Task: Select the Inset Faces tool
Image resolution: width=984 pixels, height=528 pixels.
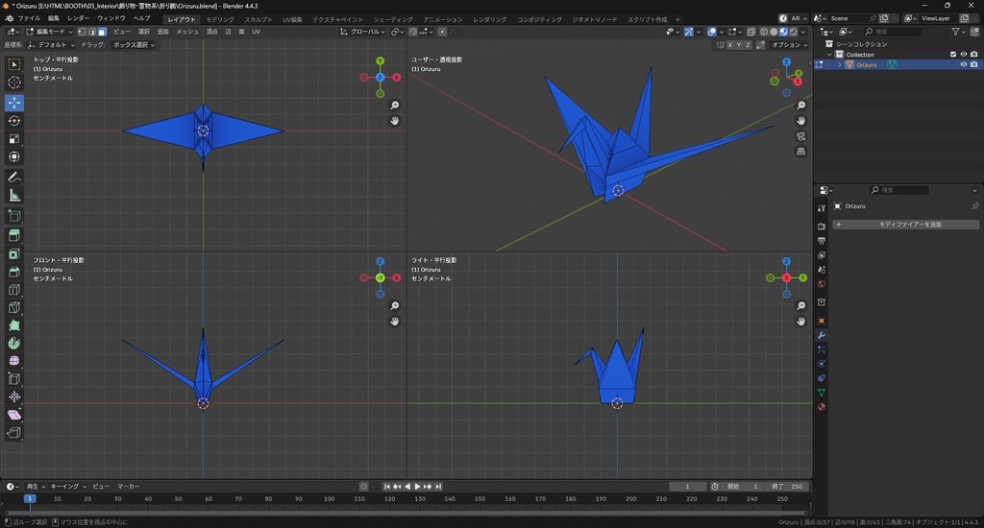Action: click(13, 254)
